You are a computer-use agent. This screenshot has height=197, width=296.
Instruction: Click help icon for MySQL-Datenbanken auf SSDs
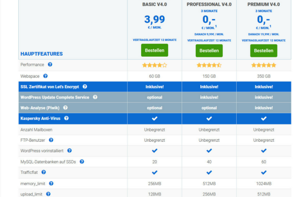tap(82, 162)
